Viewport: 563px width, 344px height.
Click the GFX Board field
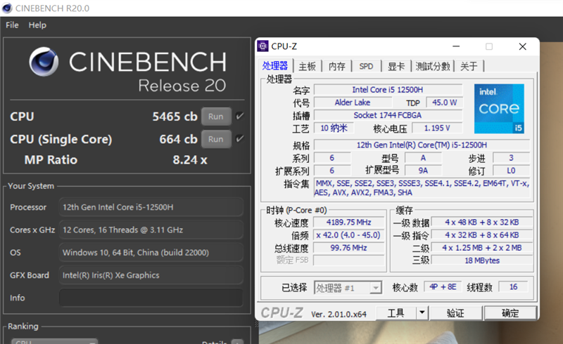point(151,275)
